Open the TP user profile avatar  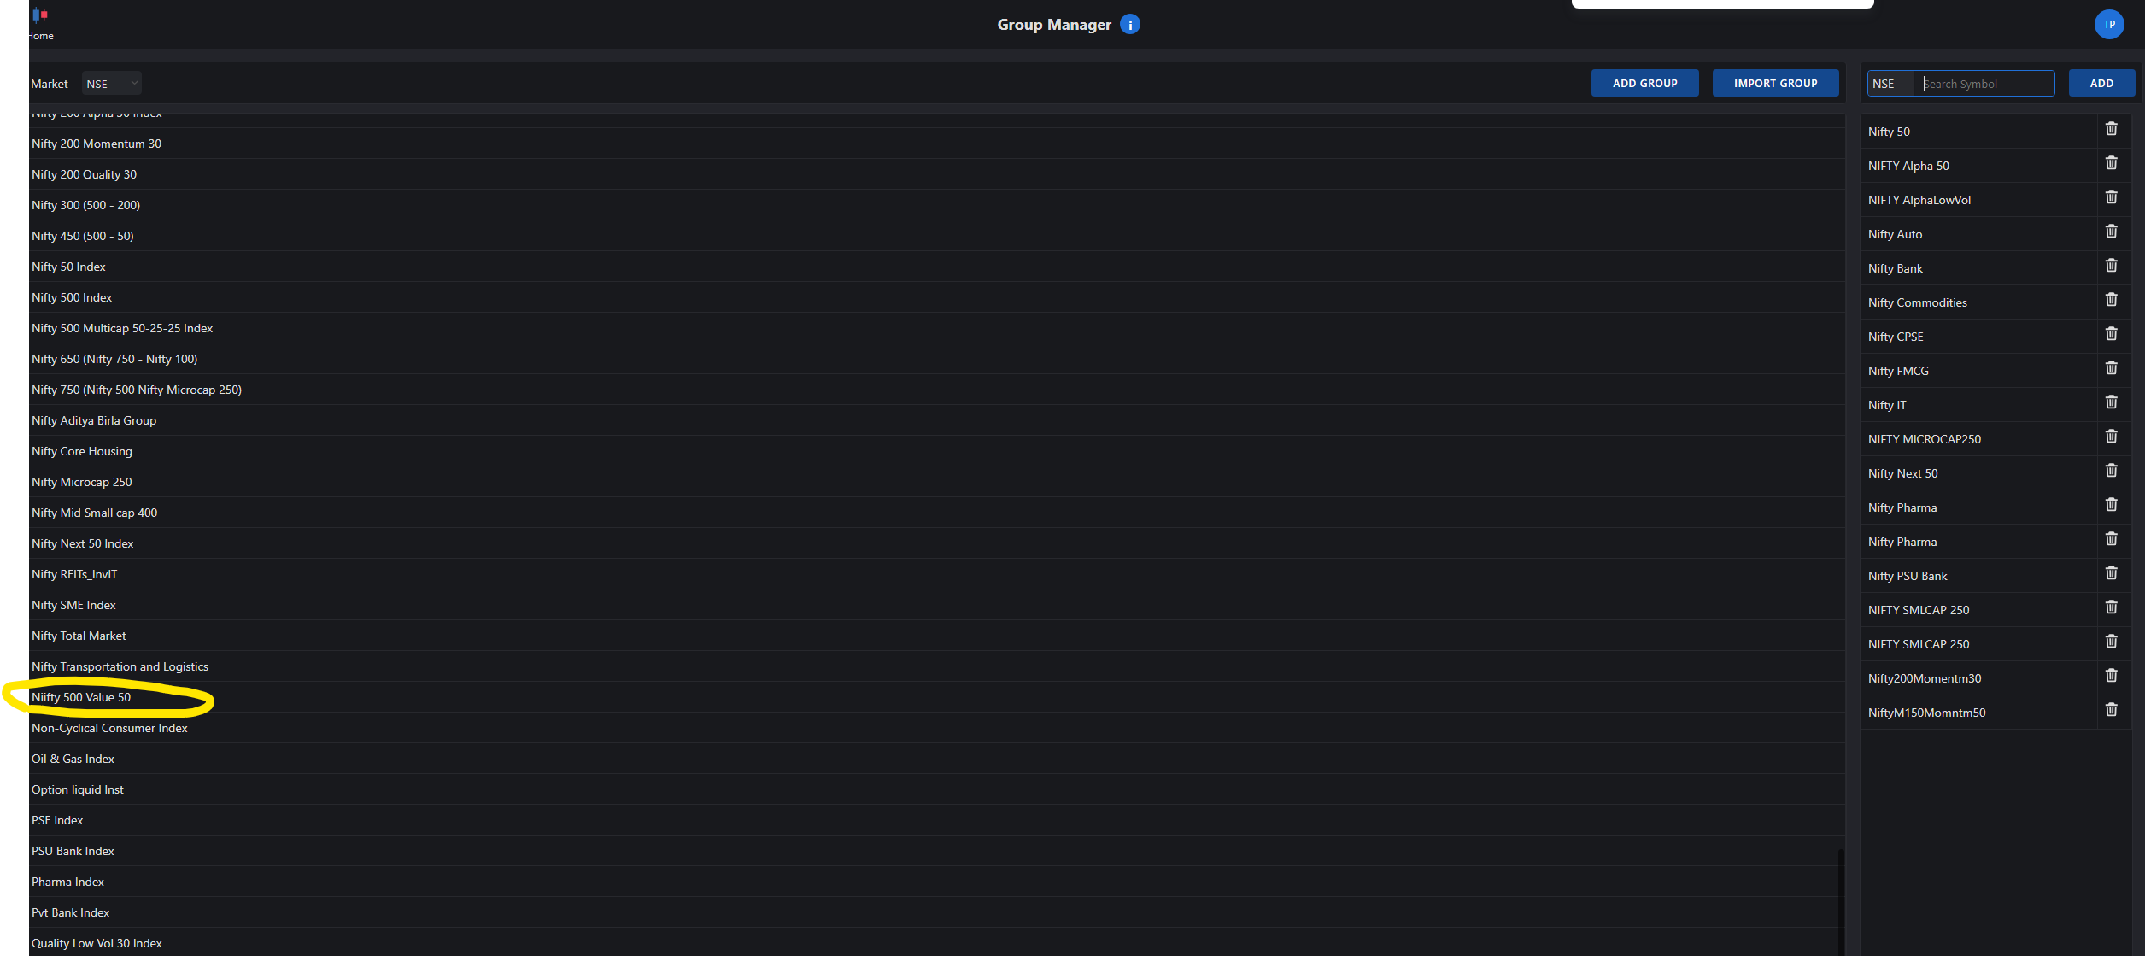pyautogui.click(x=2108, y=25)
